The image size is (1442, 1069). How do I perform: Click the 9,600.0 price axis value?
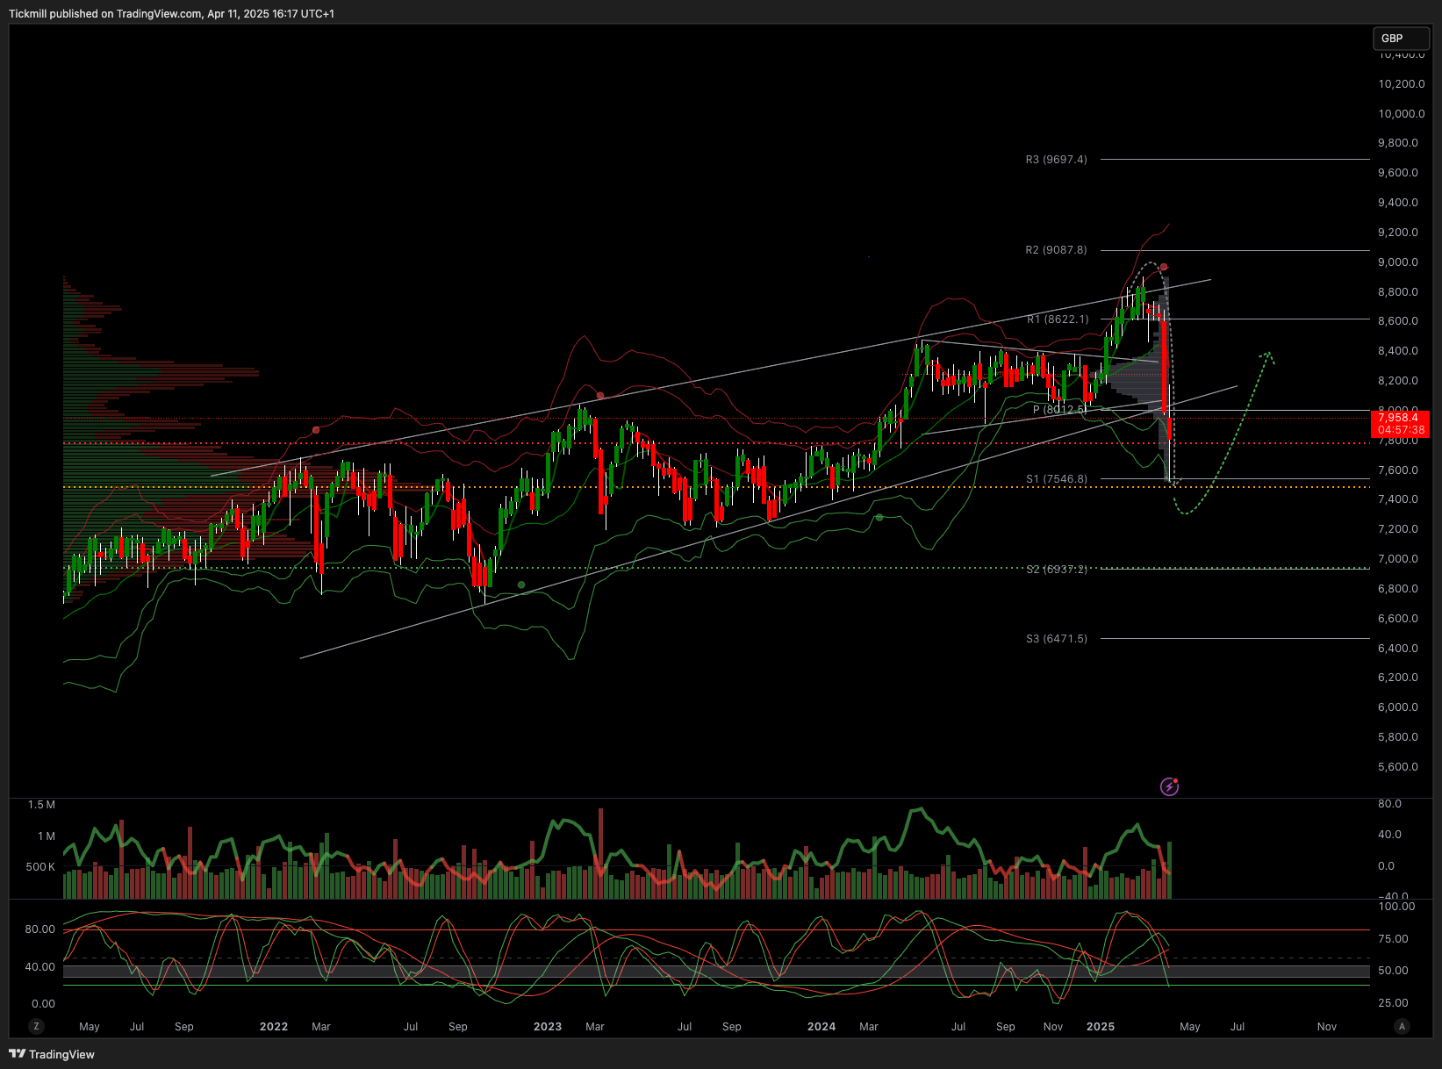1398,173
